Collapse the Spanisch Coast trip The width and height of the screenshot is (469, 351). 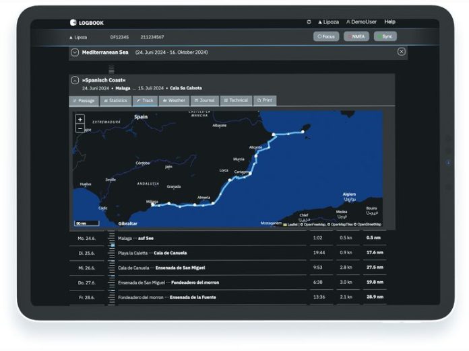75,80
